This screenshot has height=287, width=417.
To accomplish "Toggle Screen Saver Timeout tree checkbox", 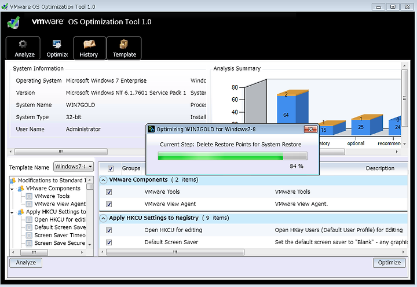I will pyautogui.click(x=30, y=236).
